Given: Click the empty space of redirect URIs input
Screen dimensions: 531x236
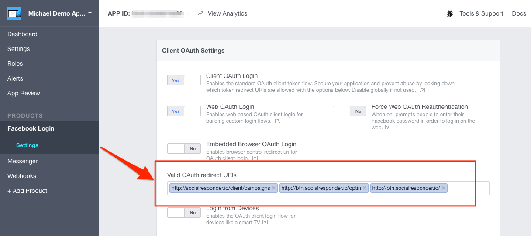Looking at the screenshot, I should [x=469, y=188].
